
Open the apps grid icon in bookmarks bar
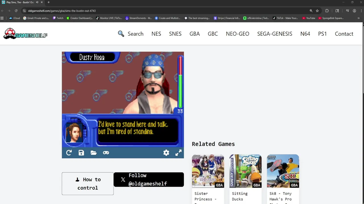(x=2, y=18)
